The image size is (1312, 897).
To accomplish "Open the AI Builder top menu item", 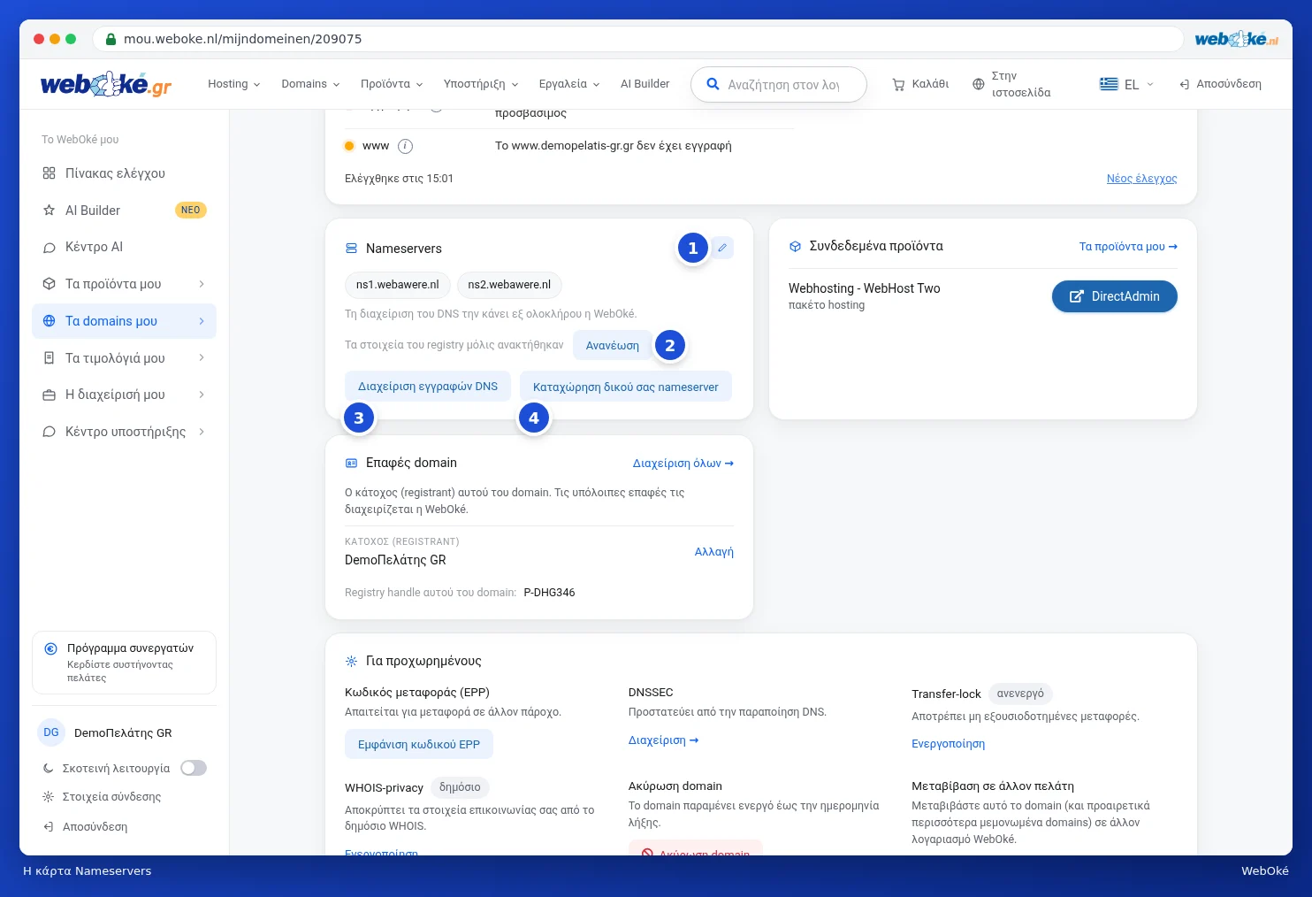I will pos(645,84).
